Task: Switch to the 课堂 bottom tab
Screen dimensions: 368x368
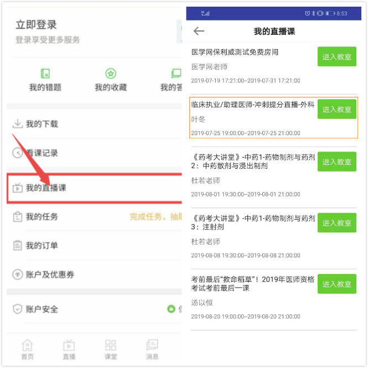Action: [x=111, y=349]
